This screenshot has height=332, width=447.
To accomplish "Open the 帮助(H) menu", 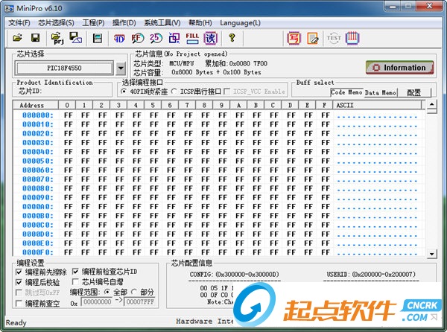I will pyautogui.click(x=200, y=23).
